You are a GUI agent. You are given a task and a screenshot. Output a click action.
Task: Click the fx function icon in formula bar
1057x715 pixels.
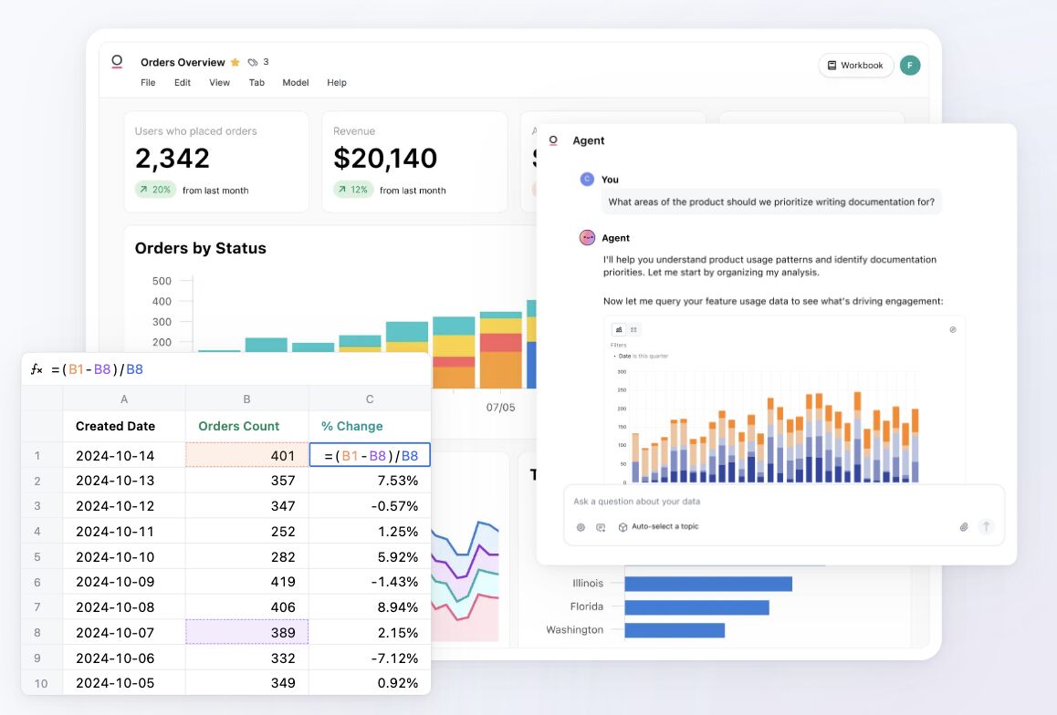(x=37, y=369)
